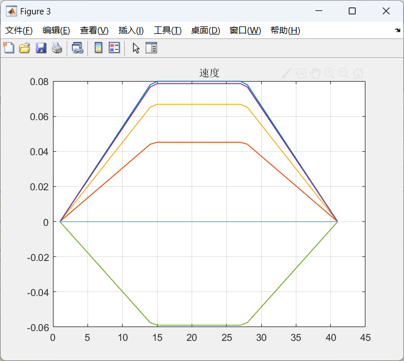Close the Figure 3 window
This screenshot has height=361, width=404.
click(386, 11)
